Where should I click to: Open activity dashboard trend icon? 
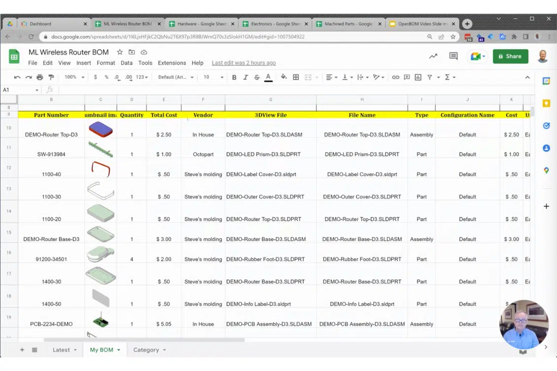click(x=433, y=56)
